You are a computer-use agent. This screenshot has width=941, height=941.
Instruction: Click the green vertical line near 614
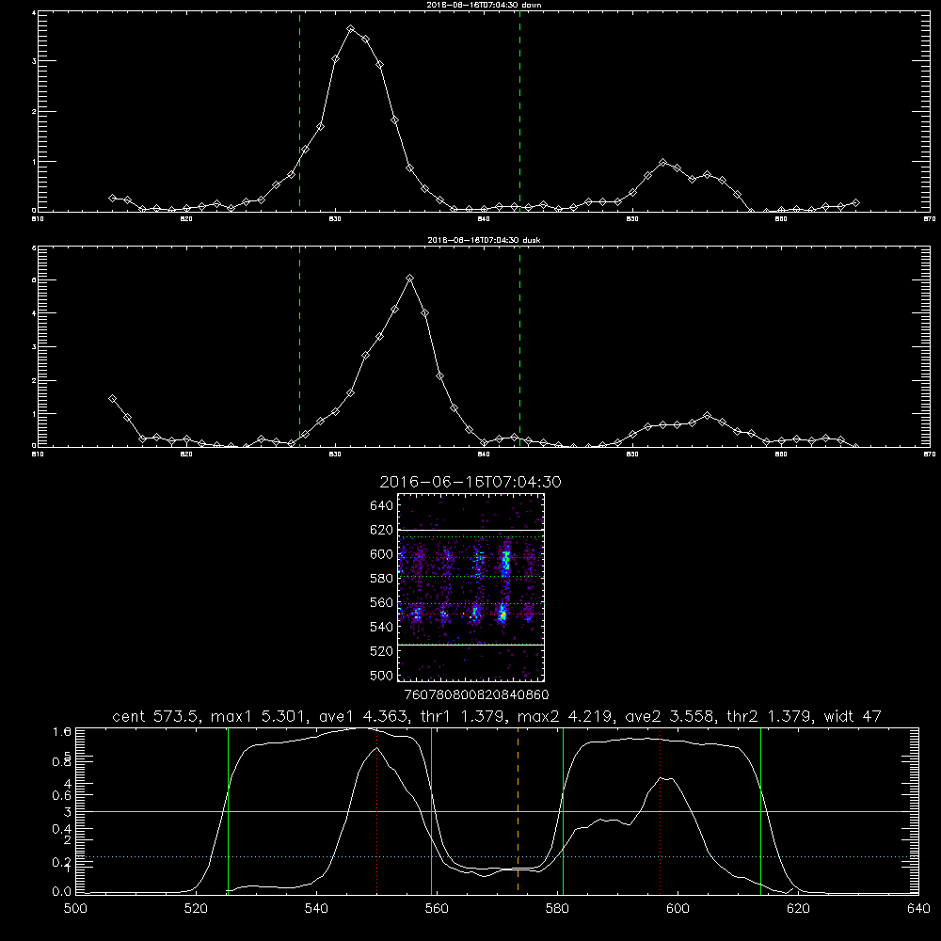point(760,810)
